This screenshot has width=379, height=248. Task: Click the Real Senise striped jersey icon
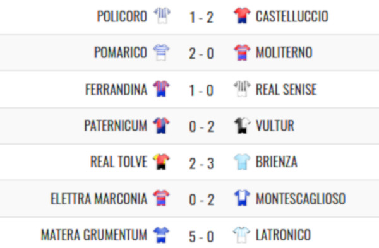242,88
